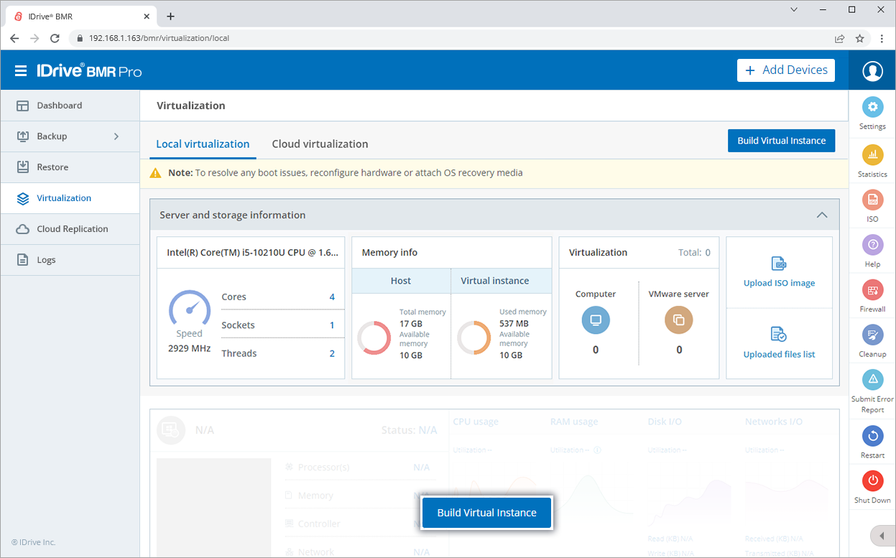The image size is (896, 558).
Task: Click the VMware server icon
Action: [679, 320]
